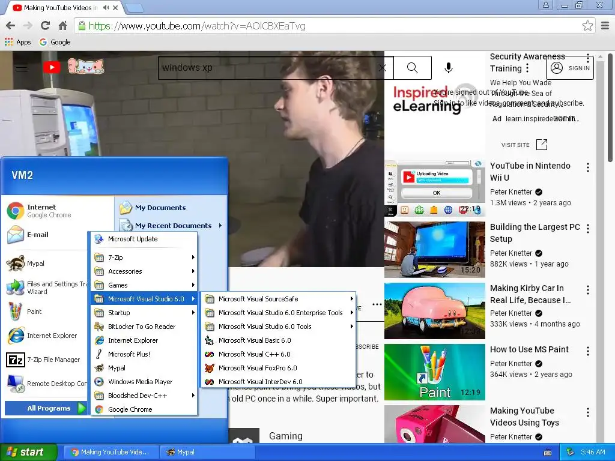The height and width of the screenshot is (461, 615).
Task: Select Microsoft Visual Studio 6.0 menu entry
Action: 144,299
